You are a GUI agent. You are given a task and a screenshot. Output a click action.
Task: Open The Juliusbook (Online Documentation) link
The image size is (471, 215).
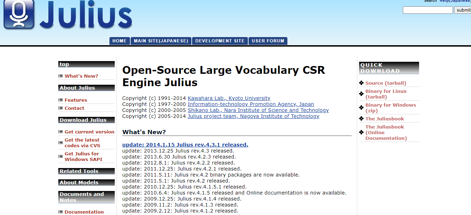point(386,132)
